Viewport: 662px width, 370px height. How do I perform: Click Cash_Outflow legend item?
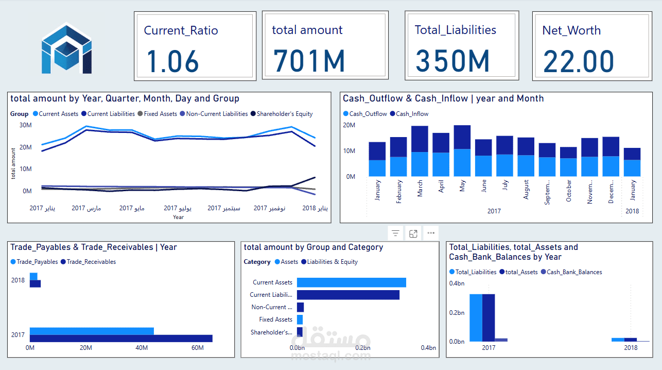click(365, 114)
